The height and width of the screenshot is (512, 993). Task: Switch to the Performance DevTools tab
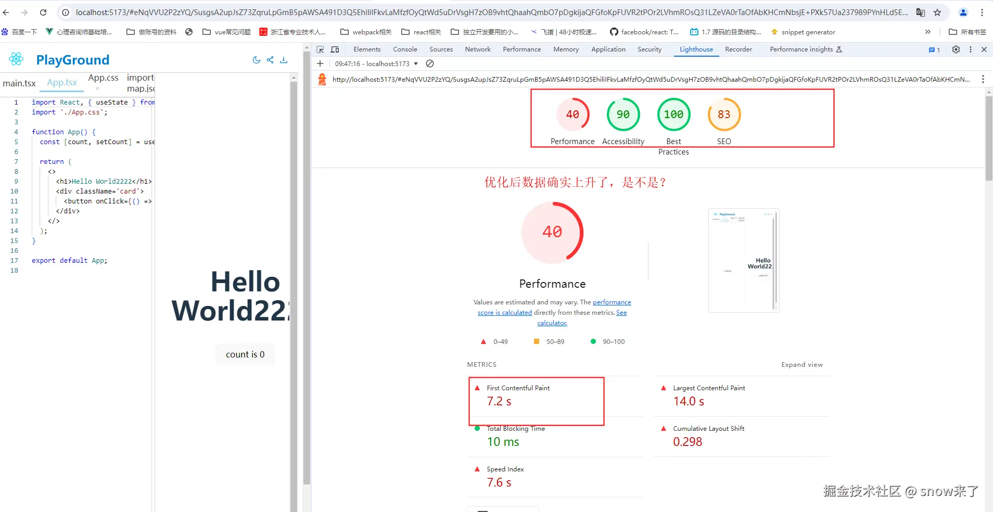click(521, 49)
